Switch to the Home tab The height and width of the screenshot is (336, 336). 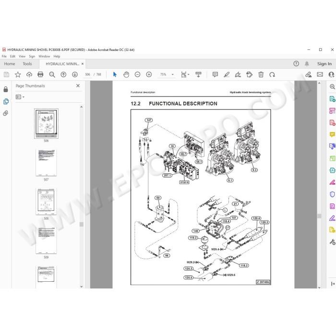point(10,64)
